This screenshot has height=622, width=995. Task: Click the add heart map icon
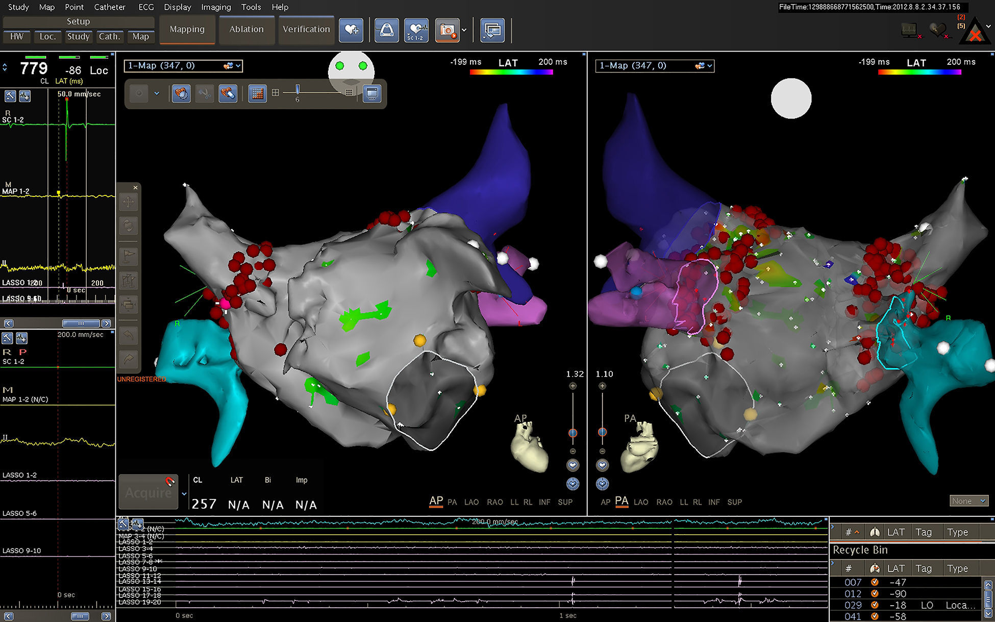tap(352, 30)
